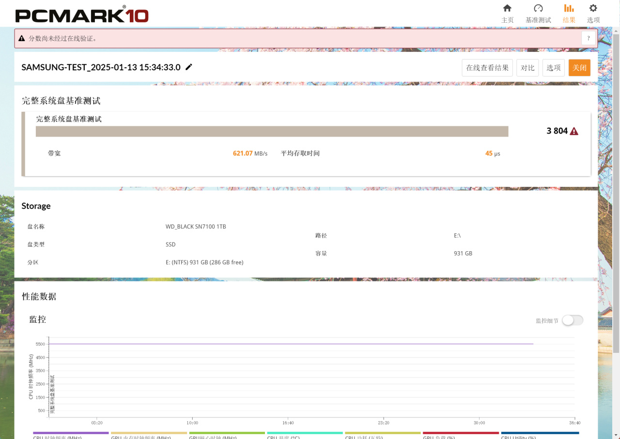Click the 5500 value on chart Y-axis
This screenshot has height=439, width=620.
[40, 344]
